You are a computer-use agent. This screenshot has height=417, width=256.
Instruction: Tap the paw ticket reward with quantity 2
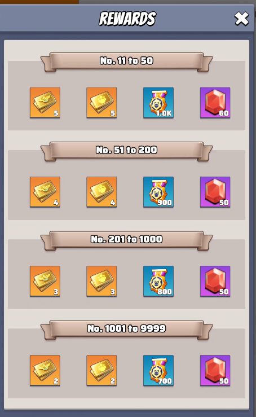101,371
